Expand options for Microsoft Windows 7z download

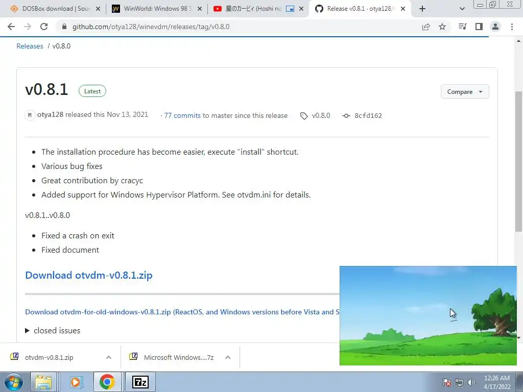[x=228, y=357]
